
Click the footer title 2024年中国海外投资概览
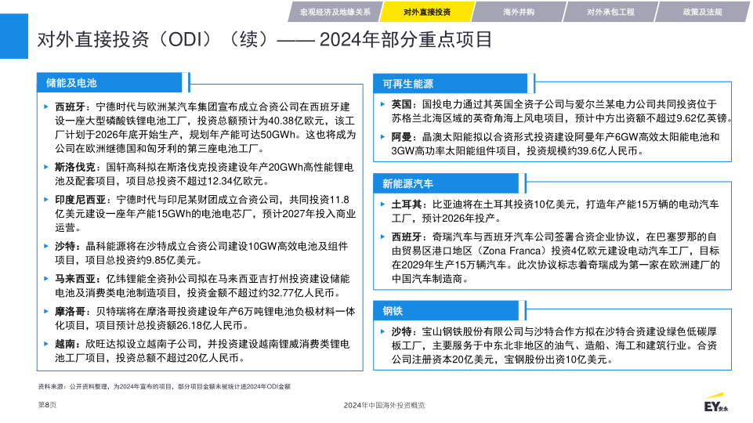(x=384, y=405)
